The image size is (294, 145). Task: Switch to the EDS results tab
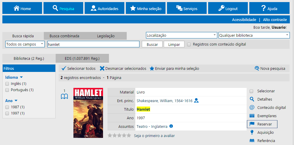click(x=82, y=58)
